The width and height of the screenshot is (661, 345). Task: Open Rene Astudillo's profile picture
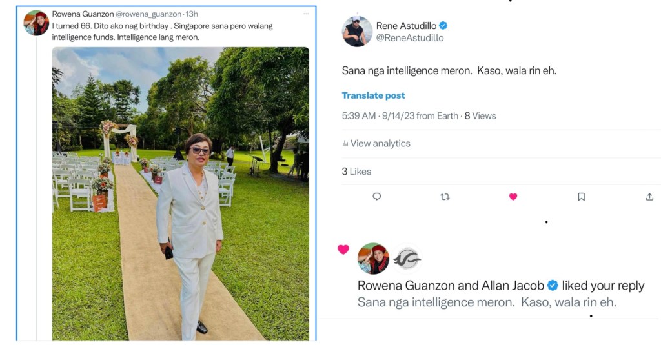click(357, 32)
